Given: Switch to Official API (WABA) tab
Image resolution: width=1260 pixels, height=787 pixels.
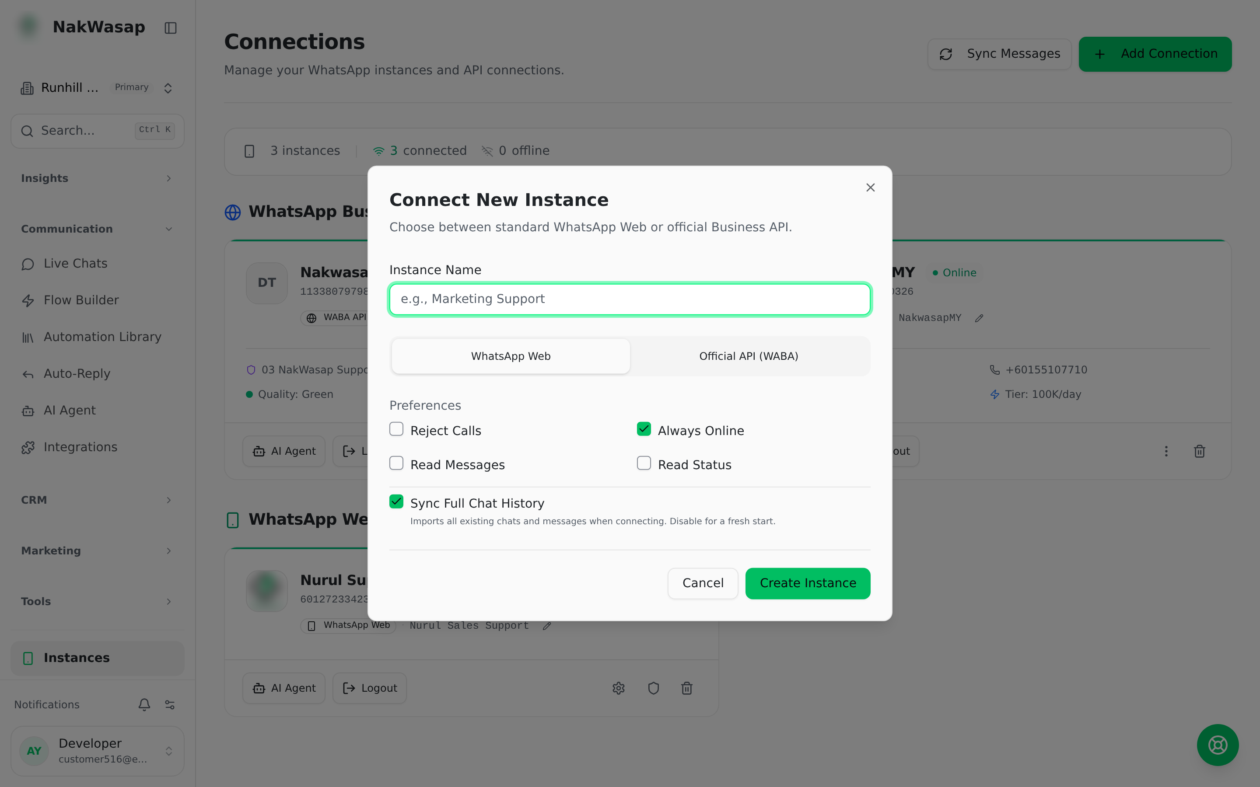Looking at the screenshot, I should [x=749, y=356].
